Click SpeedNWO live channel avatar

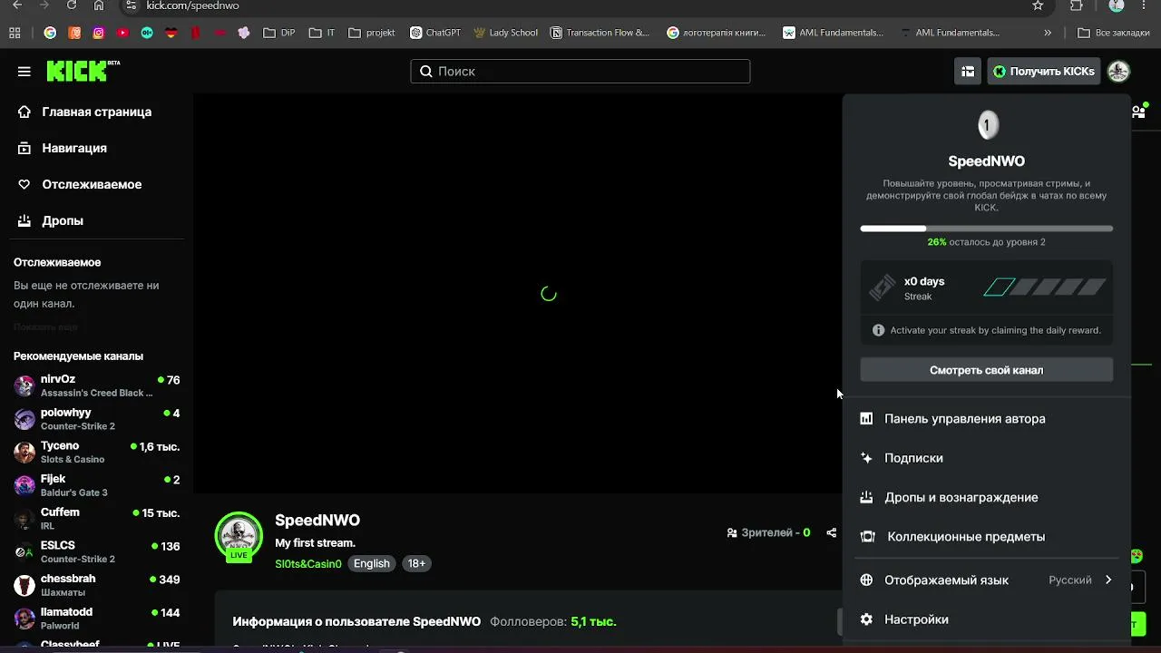pos(239,535)
